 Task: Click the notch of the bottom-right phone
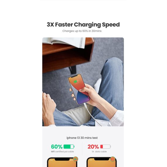tap(102, 159)
